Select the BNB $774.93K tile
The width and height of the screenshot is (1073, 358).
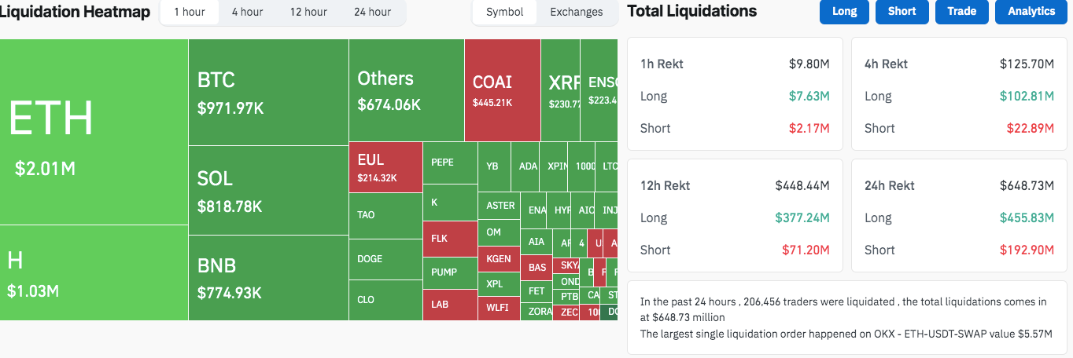268,278
